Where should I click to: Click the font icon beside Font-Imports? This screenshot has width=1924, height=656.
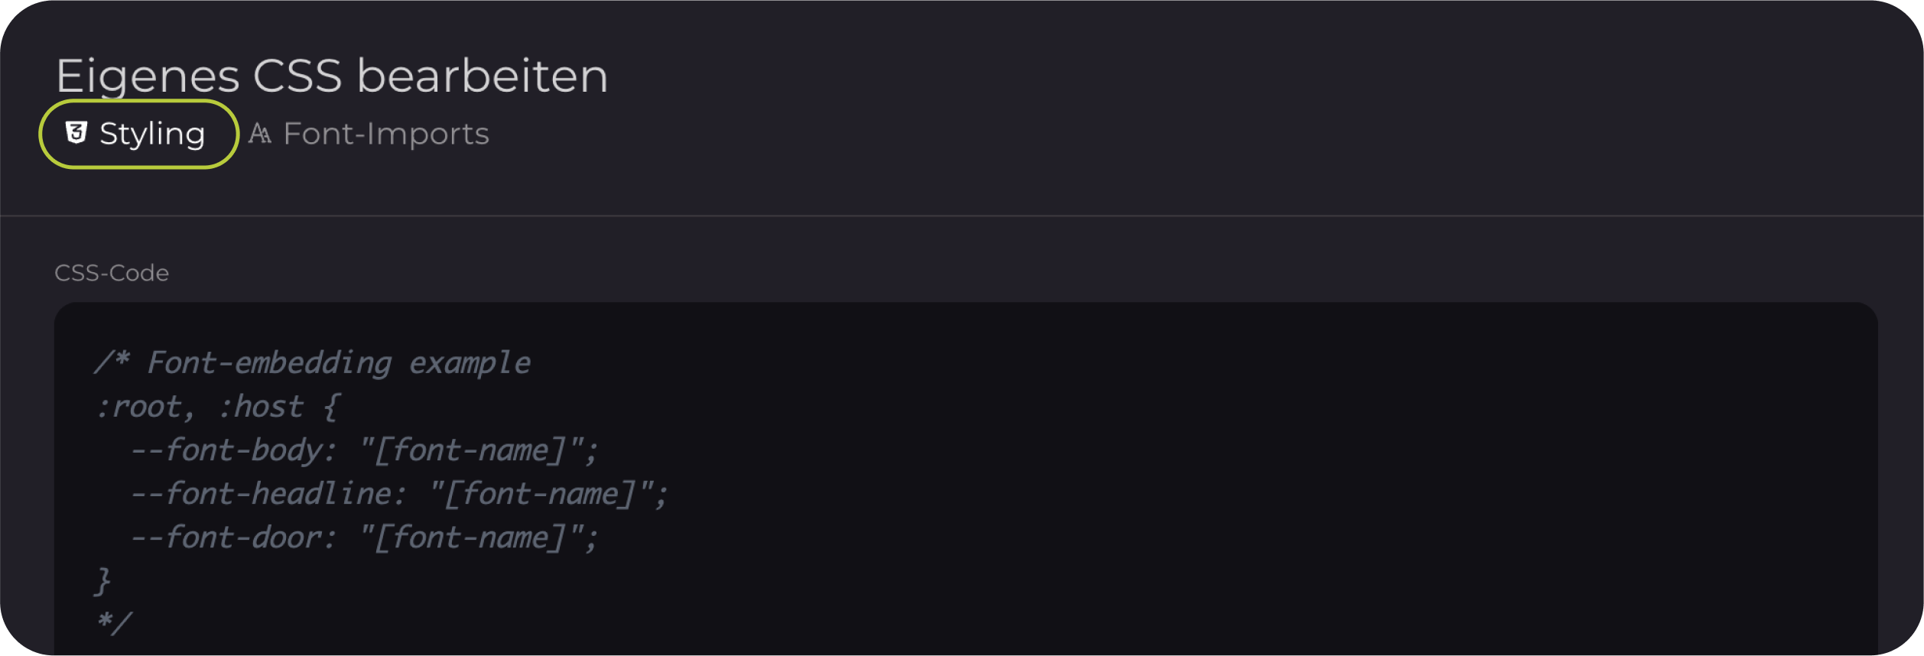point(260,135)
